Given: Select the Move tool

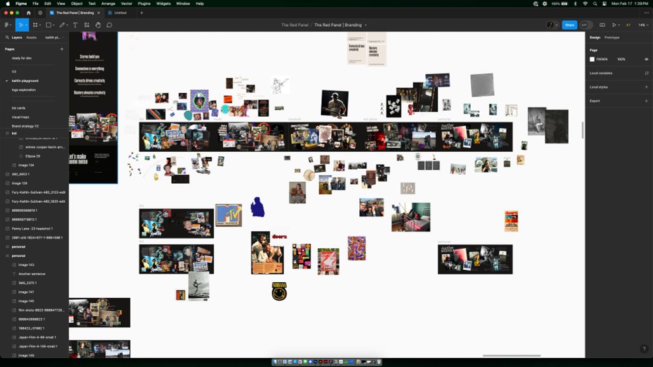Looking at the screenshot, I should (20, 25).
